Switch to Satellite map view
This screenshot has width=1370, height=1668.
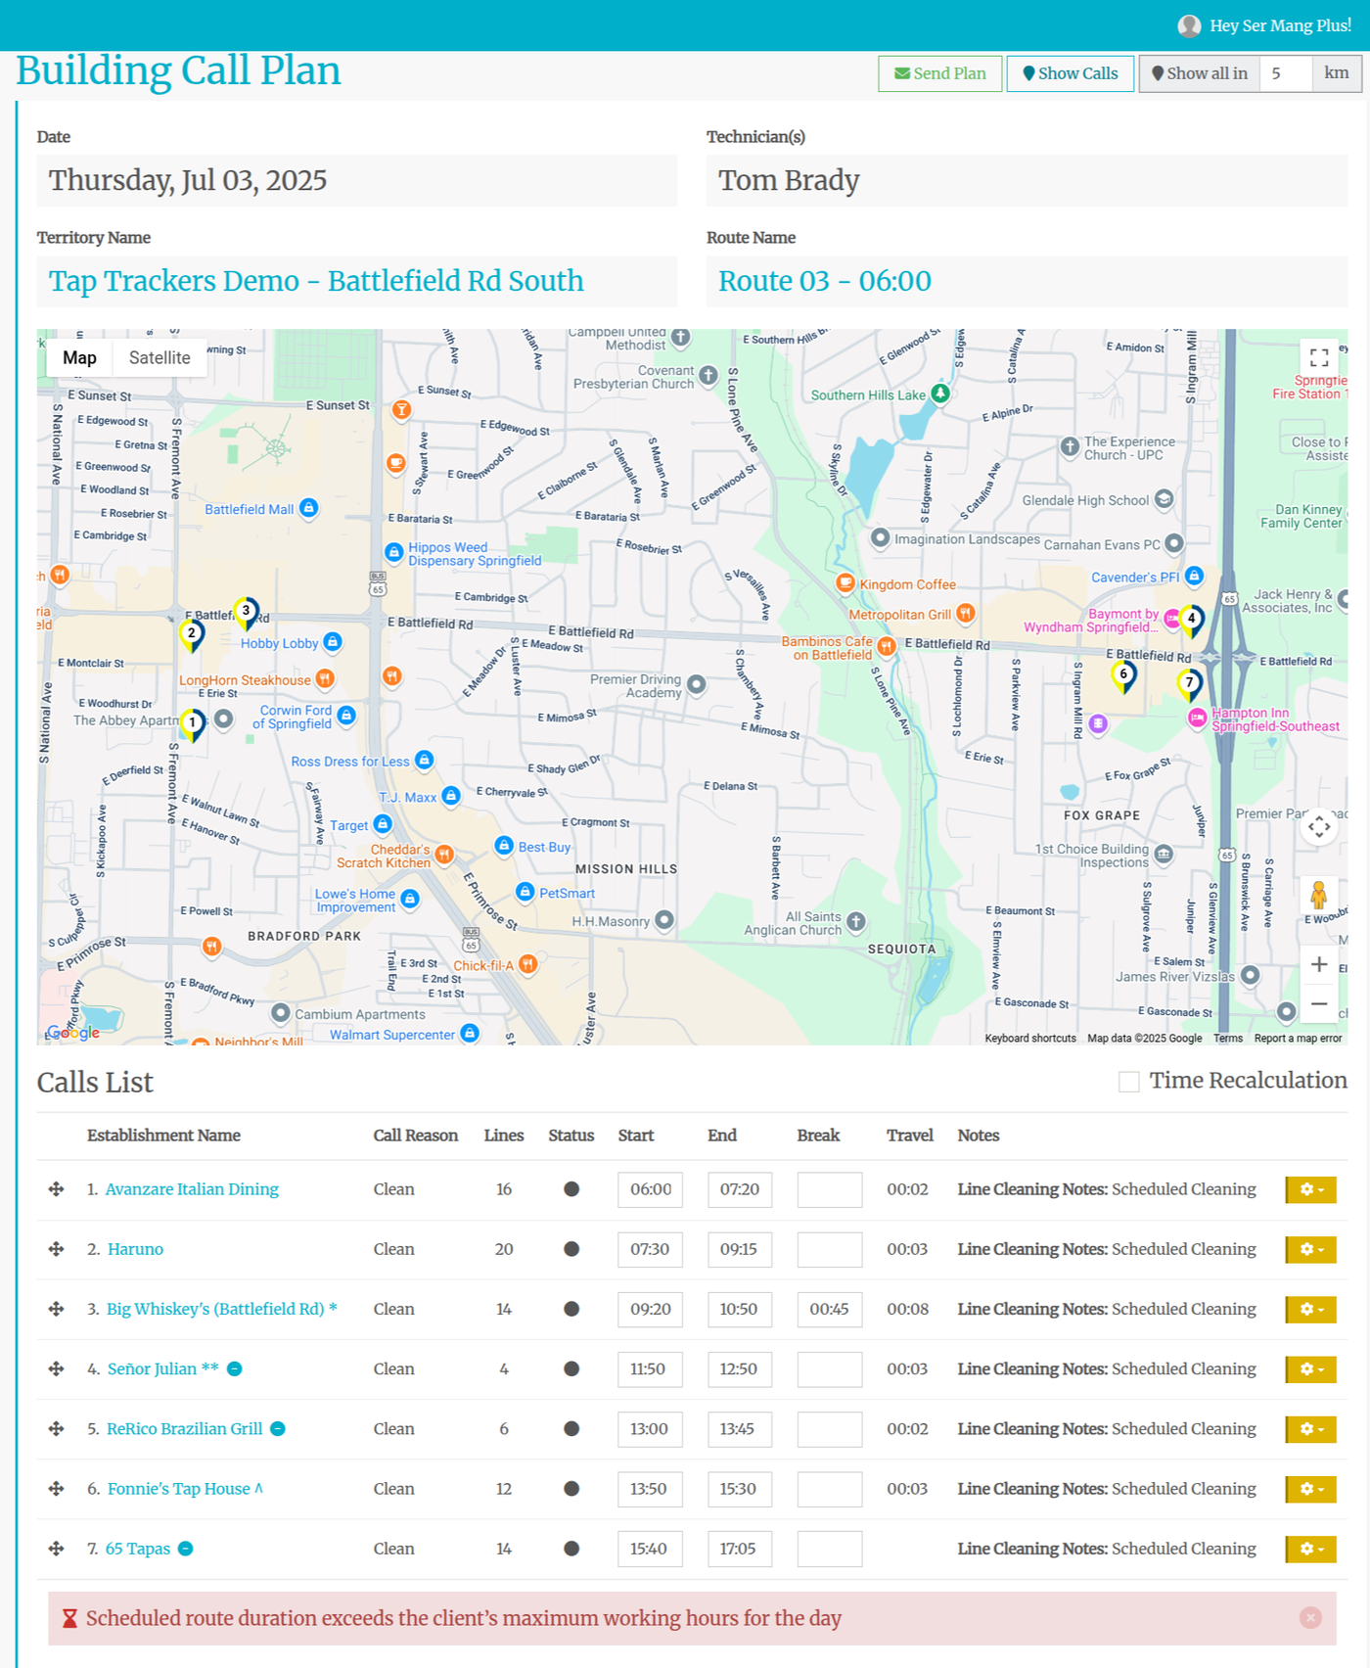(160, 358)
